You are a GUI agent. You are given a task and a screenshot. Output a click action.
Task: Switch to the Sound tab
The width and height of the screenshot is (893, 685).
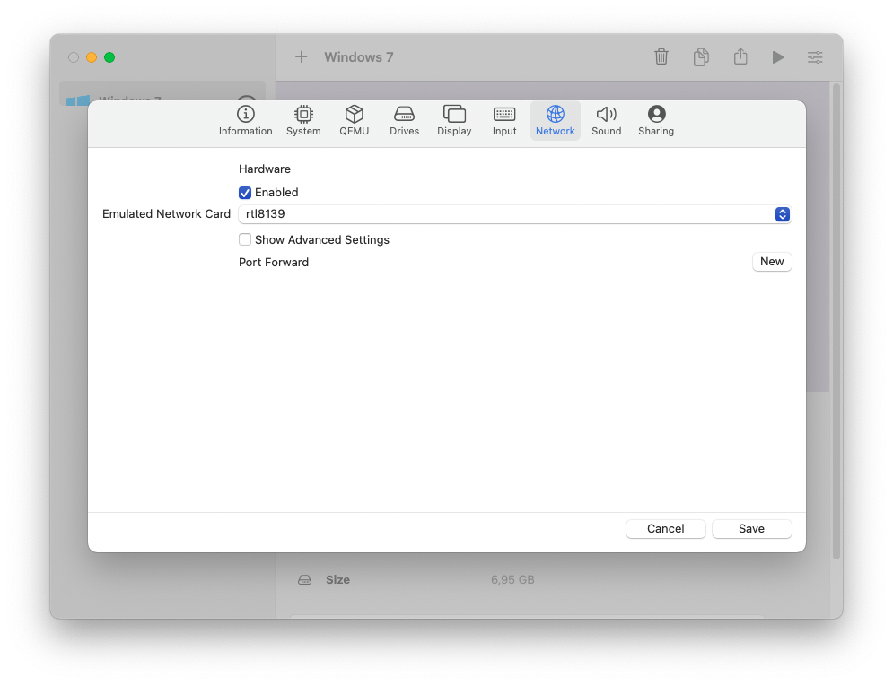click(x=607, y=121)
